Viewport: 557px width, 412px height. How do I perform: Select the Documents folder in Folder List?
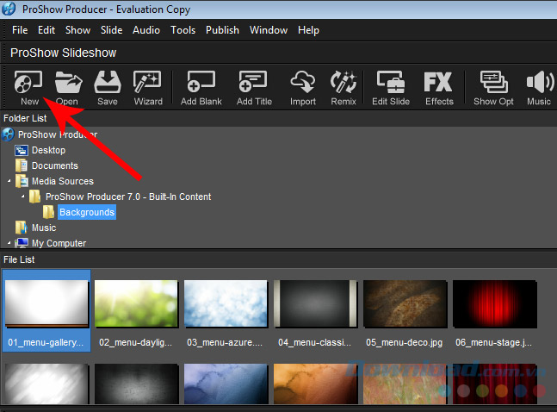(54, 165)
